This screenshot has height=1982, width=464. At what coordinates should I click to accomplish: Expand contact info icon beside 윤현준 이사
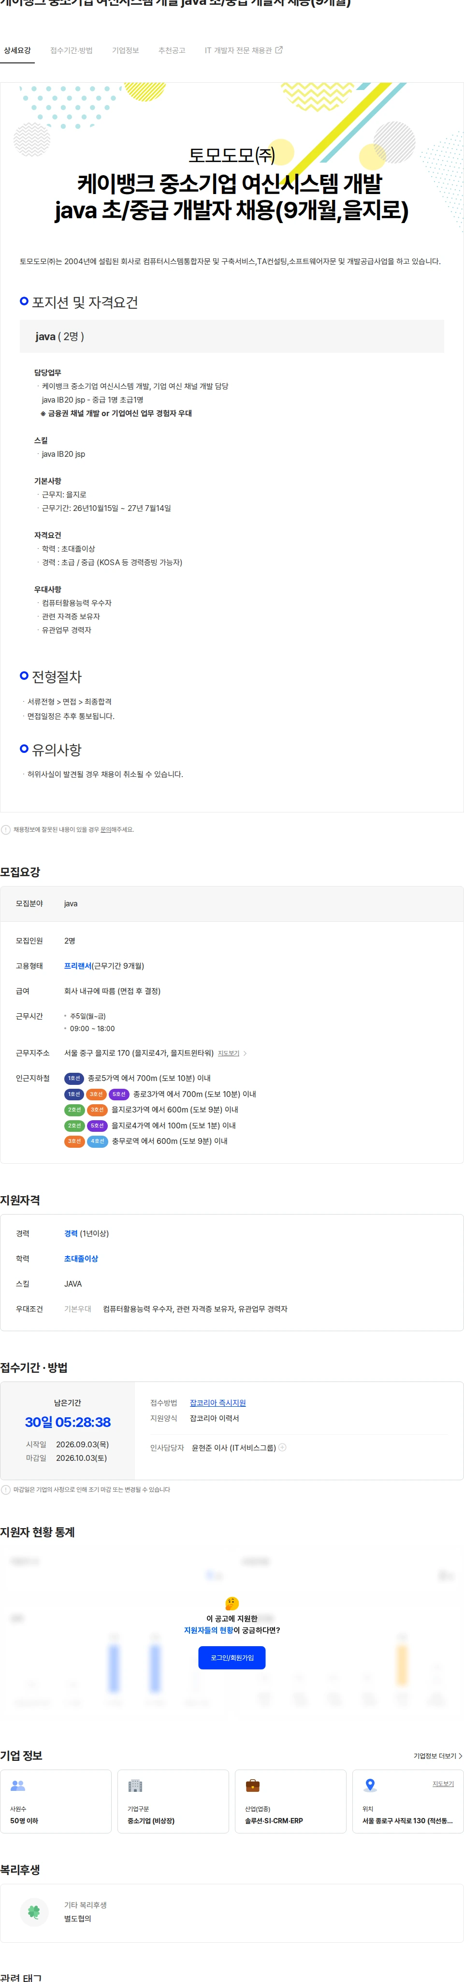point(283,1447)
